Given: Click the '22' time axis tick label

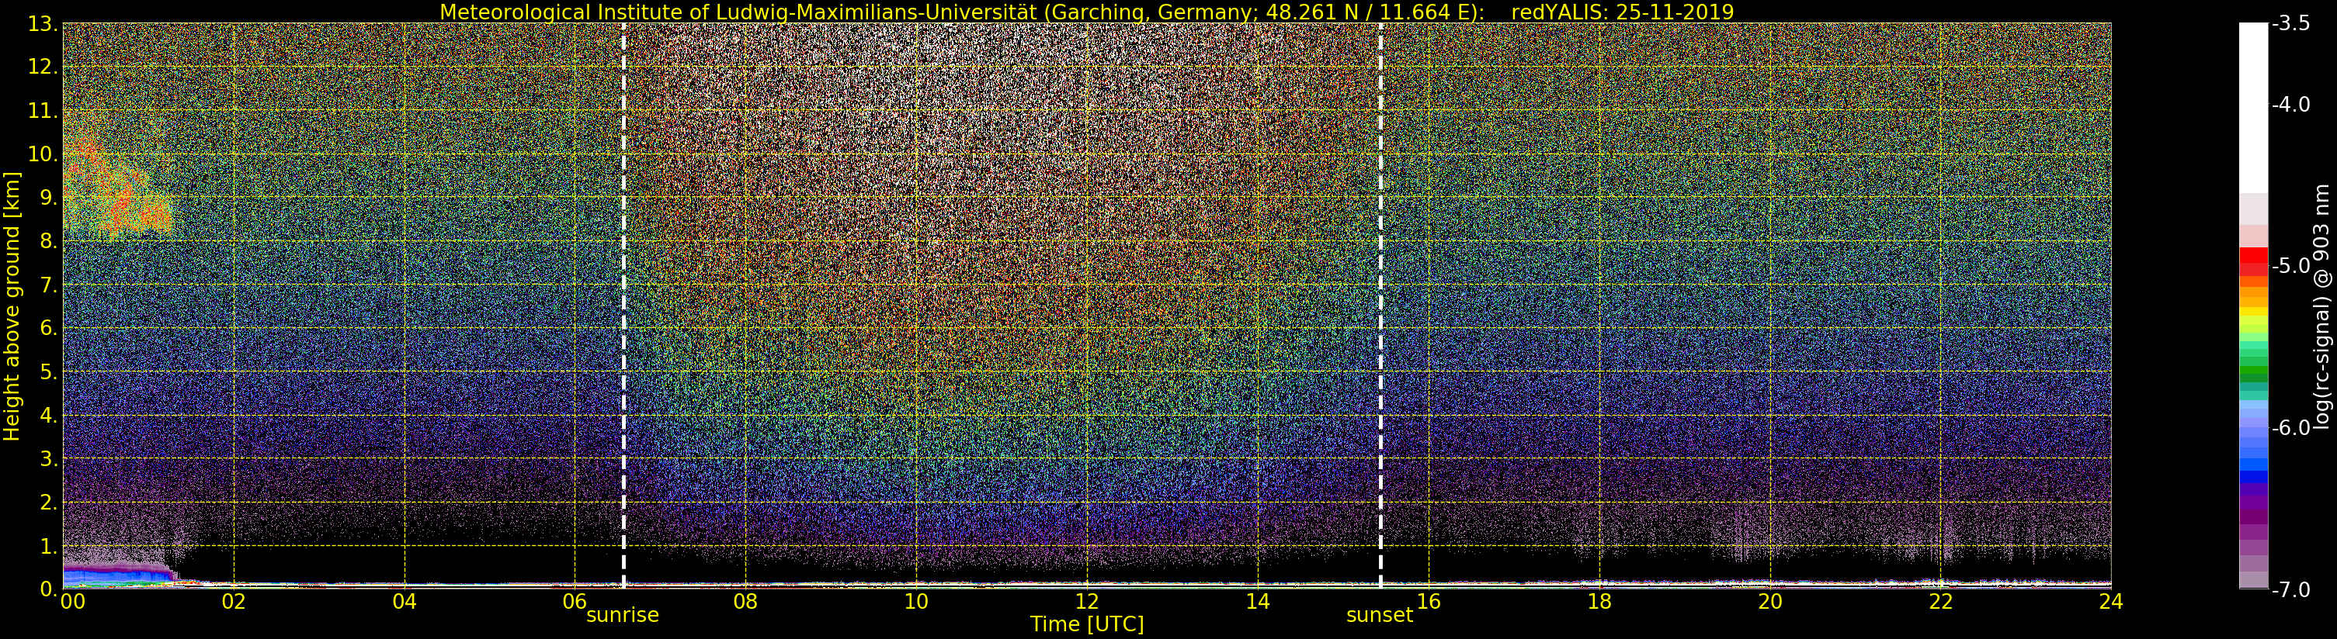Looking at the screenshot, I should tap(1940, 602).
